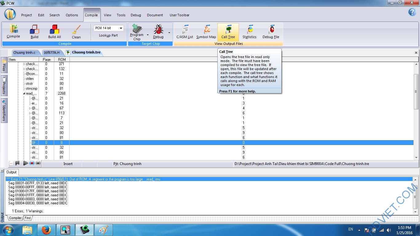
Task: Select the Compile icon in the ribbon
Action: 13,31
